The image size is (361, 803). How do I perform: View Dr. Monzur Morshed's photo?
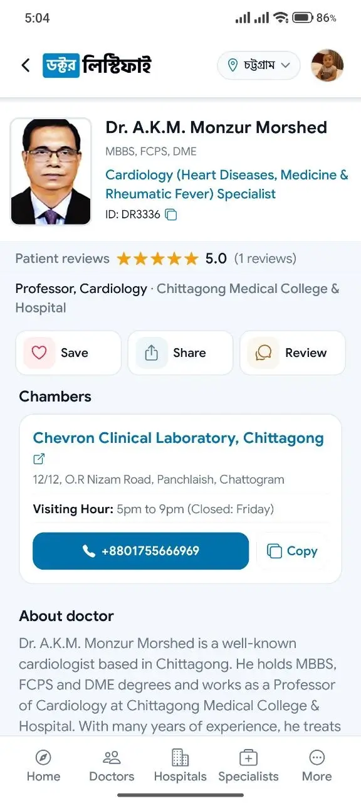51,171
